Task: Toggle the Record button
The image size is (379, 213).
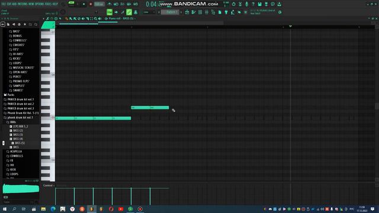Action: (x=91, y=4)
